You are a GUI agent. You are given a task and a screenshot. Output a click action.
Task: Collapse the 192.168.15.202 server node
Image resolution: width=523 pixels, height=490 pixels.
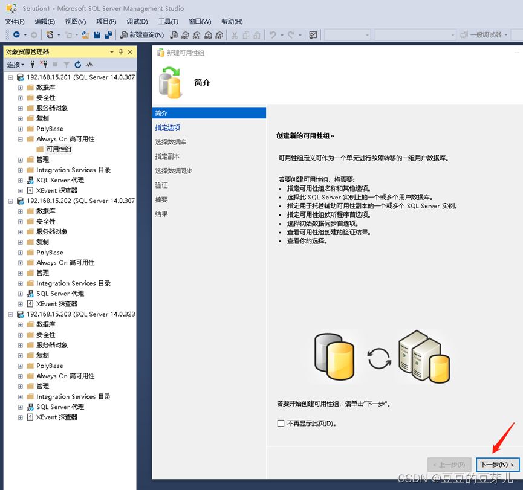[x=10, y=201]
